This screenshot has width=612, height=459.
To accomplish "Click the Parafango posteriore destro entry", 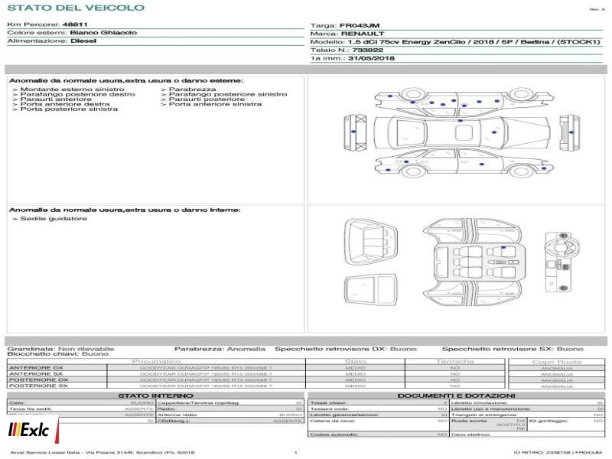I will pos(73,94).
